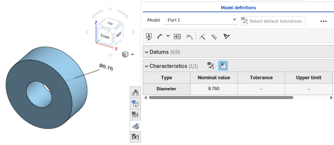Click the angle construction tool
Viewport: 334px width, 145px height.
(x=227, y=36)
